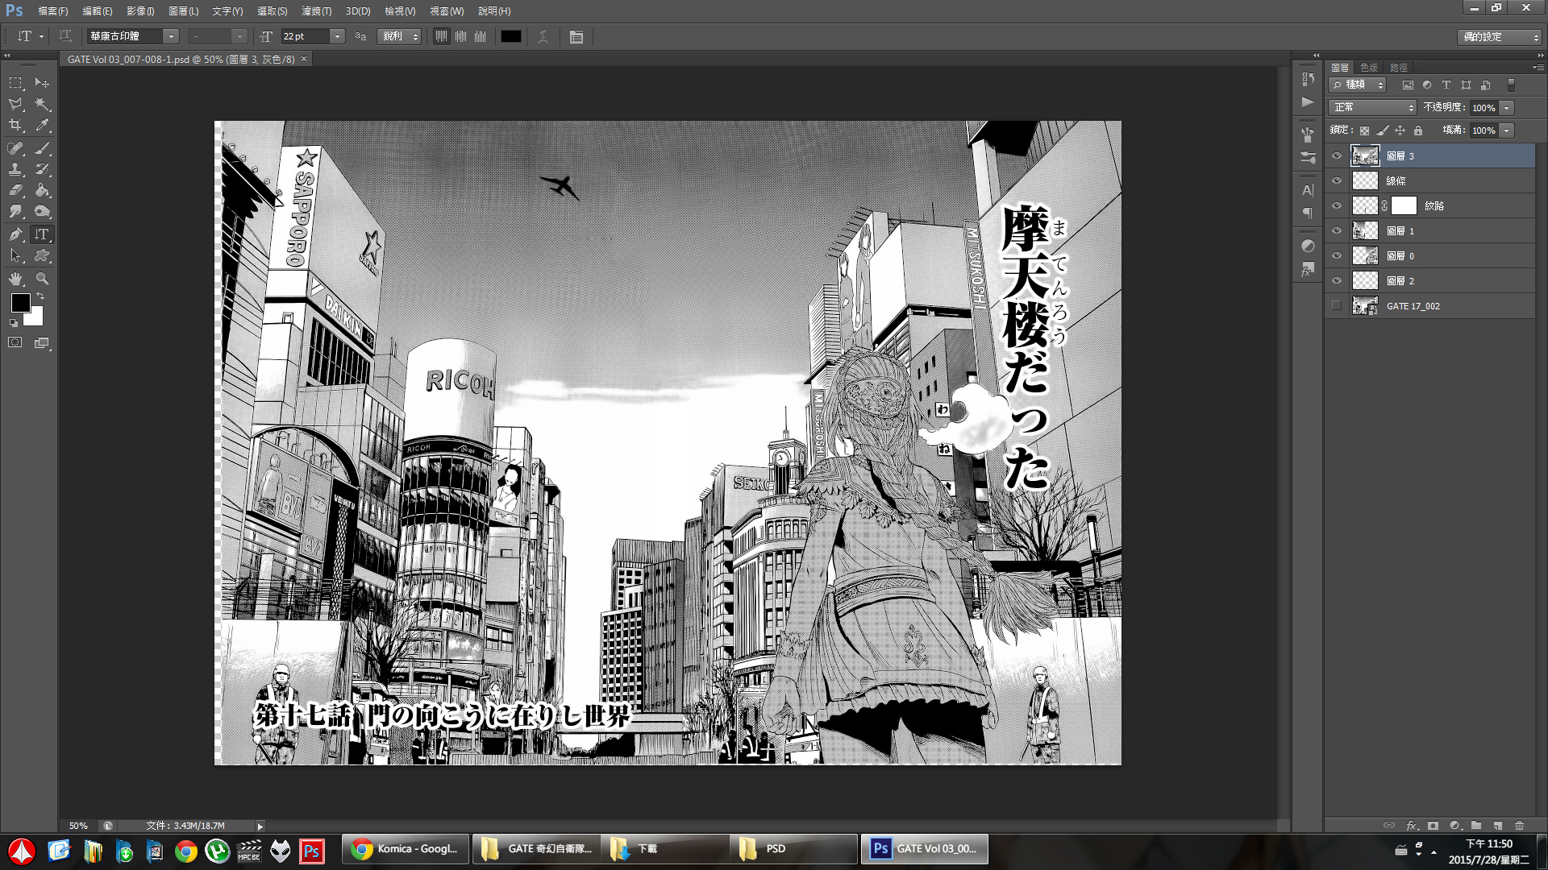The image size is (1548, 870).
Task: Select the Paint Bucket tool
Action: (x=42, y=190)
